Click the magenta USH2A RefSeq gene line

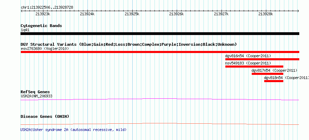tap(160, 99)
